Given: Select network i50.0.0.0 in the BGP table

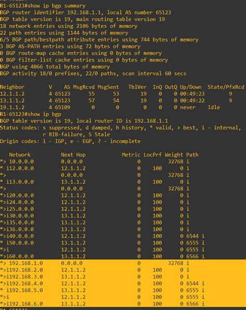Looking at the screenshot, I should click(x=20, y=243).
